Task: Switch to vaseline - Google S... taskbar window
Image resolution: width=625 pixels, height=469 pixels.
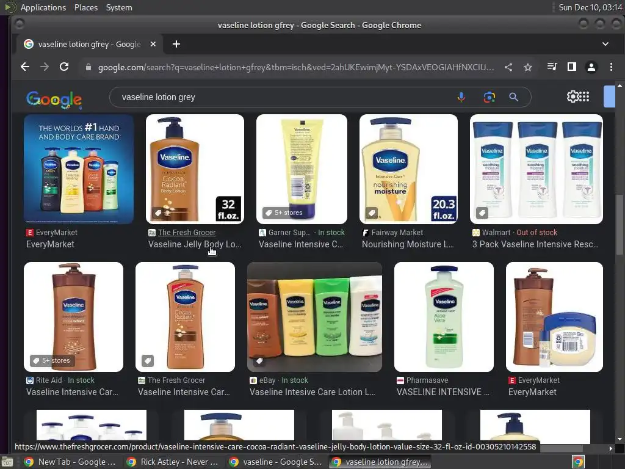Action: [x=276, y=462]
